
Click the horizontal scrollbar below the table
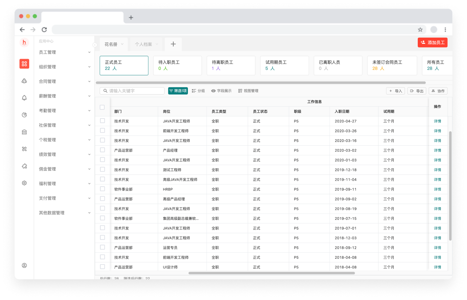[x=271, y=273]
